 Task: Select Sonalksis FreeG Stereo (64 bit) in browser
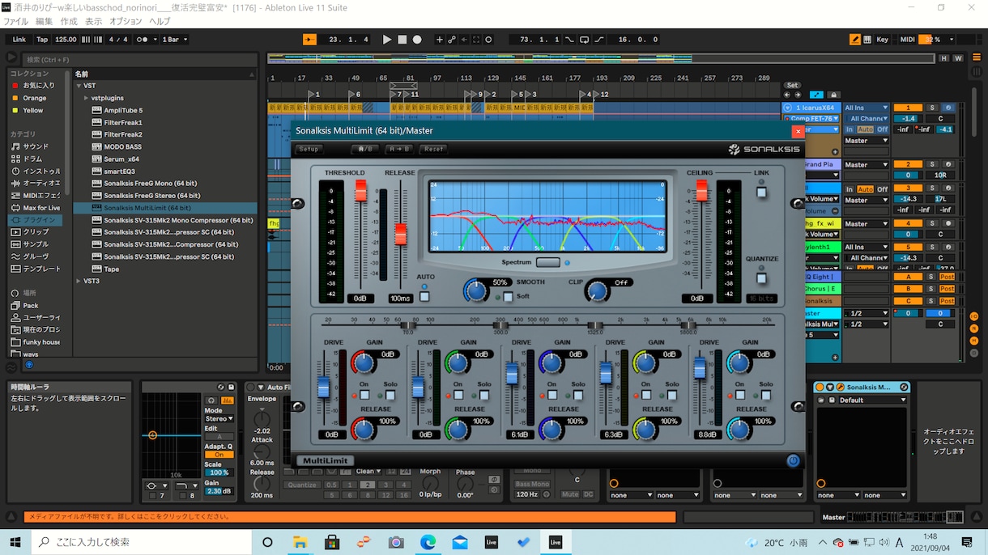coord(151,196)
